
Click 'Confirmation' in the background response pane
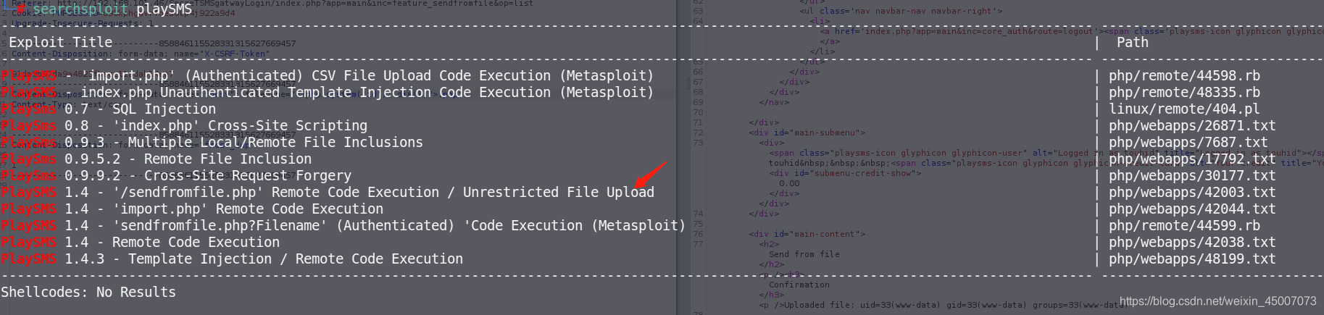pyautogui.click(x=799, y=285)
